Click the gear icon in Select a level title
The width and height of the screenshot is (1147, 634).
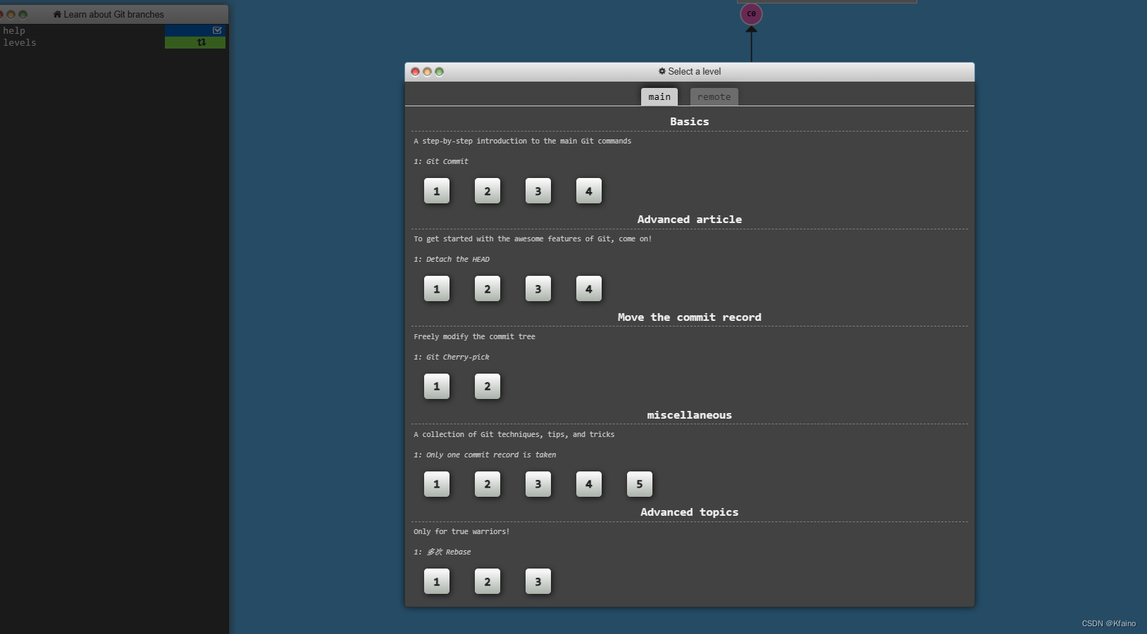coord(662,71)
